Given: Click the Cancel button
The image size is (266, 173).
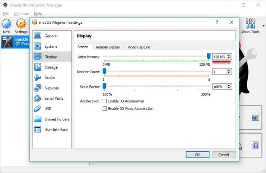Looking at the screenshot, I should click(x=224, y=155).
